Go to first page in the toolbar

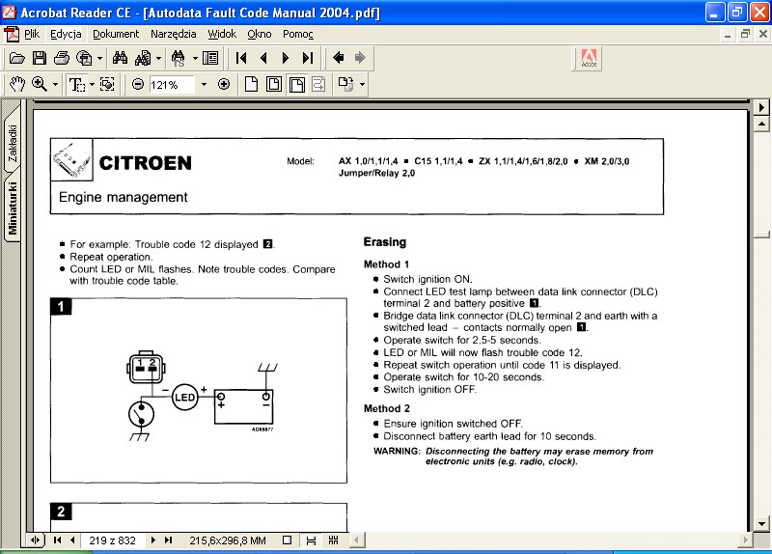(241, 58)
